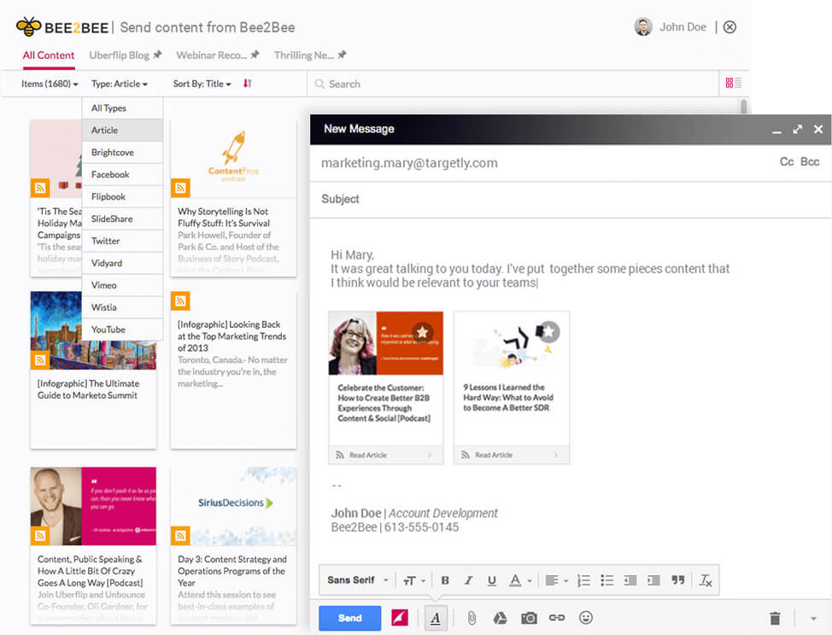The image size is (832, 635).
Task: Select All Types in the type menu
Action: click(122, 108)
